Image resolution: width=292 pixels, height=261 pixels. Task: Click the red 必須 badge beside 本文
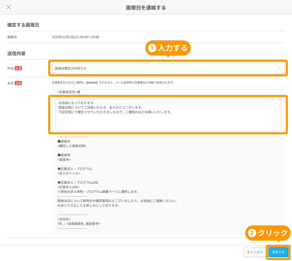[x=18, y=83]
